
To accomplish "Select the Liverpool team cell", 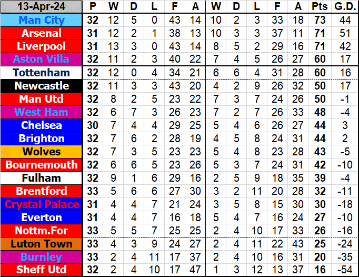I will click(42, 46).
